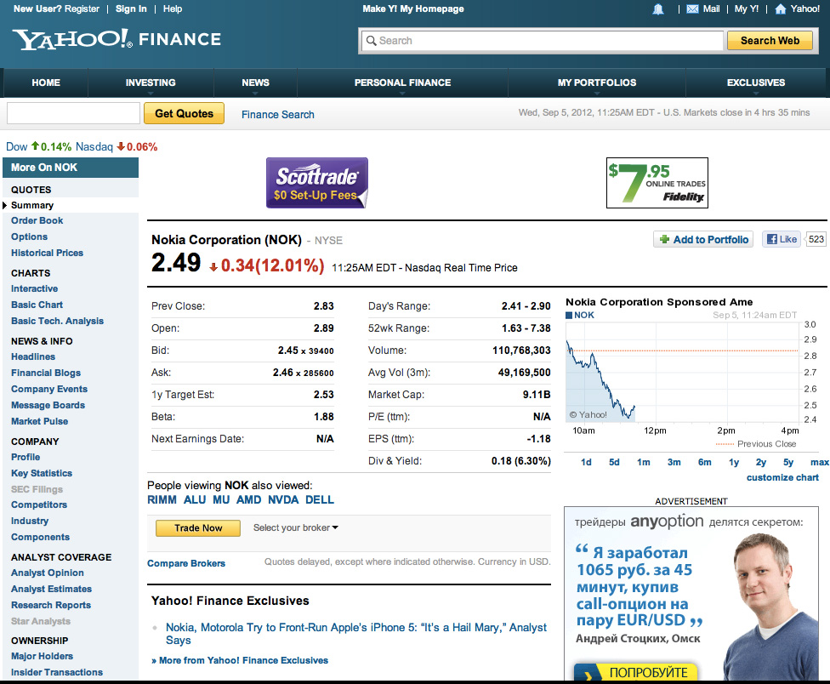Image resolution: width=830 pixels, height=684 pixels.
Task: Open the MY PORTFOLIOS menu
Action: (x=597, y=83)
